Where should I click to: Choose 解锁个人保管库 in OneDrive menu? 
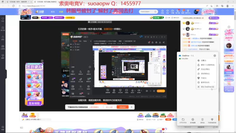tap(206, 65)
